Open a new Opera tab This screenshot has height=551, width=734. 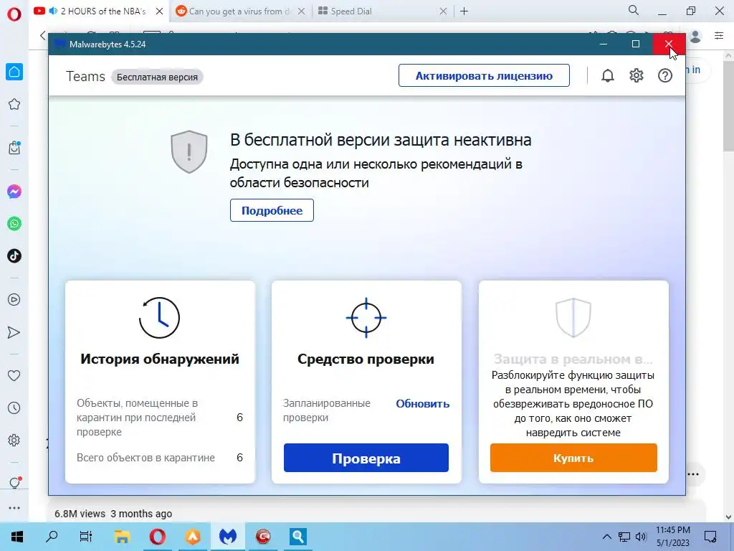[x=464, y=11]
